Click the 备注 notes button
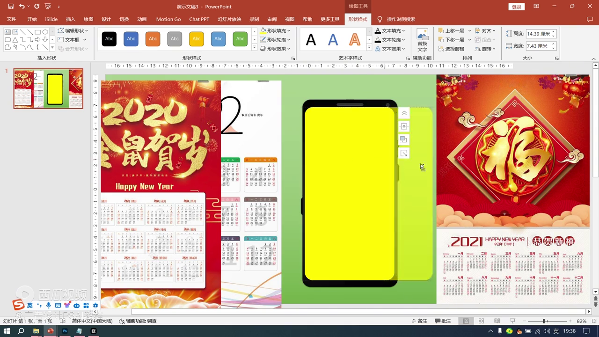 [x=419, y=321]
